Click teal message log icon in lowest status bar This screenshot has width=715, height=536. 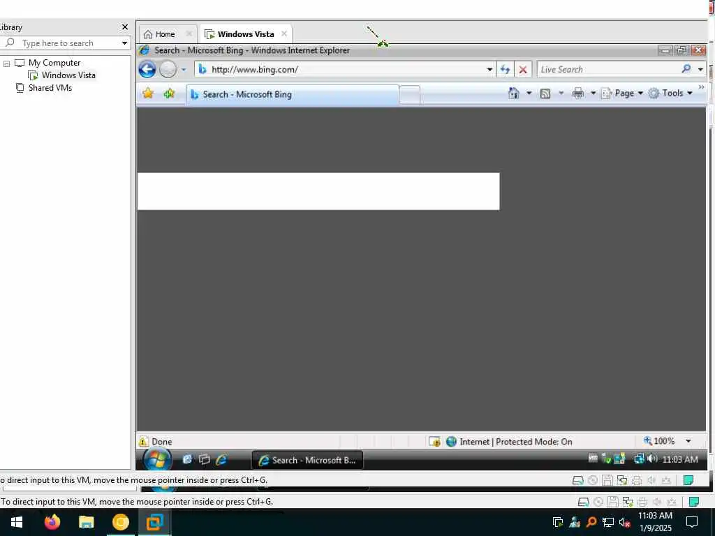[693, 502]
